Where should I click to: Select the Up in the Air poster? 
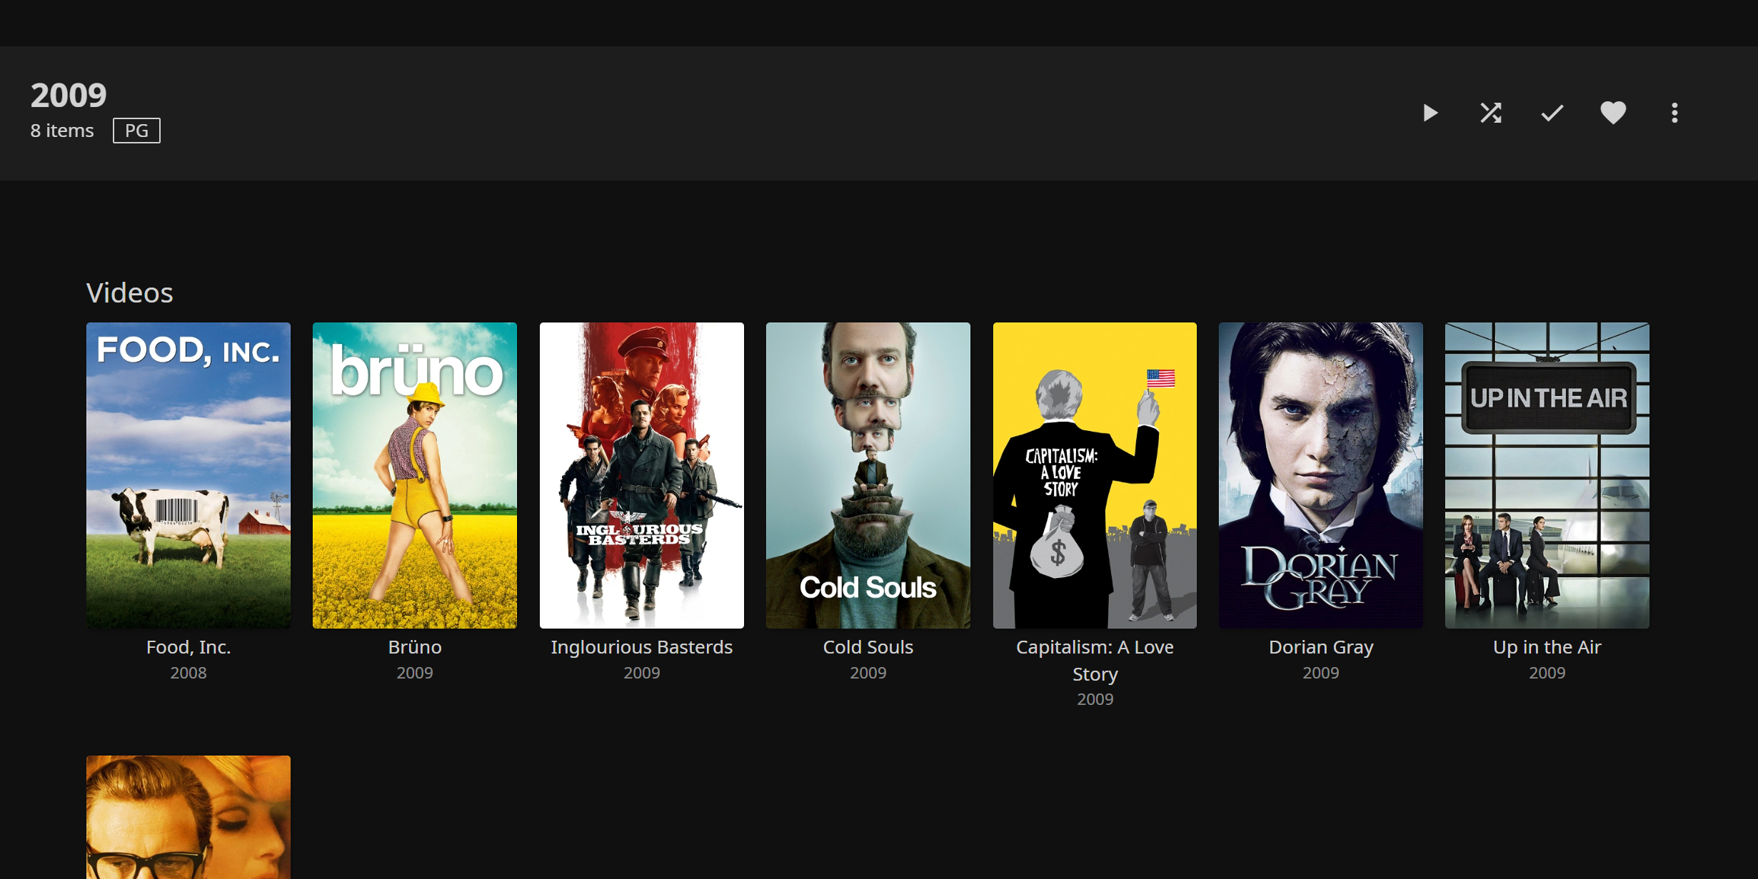coord(1547,475)
